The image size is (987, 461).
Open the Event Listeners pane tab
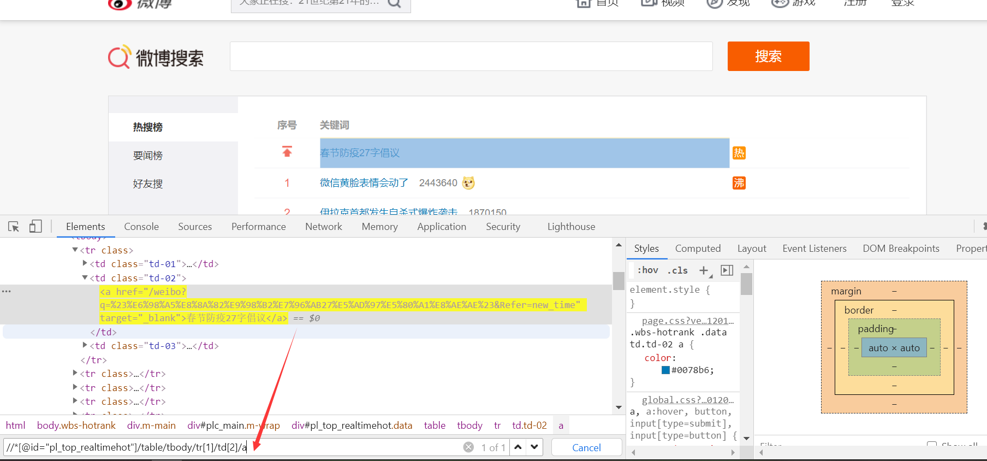click(814, 249)
